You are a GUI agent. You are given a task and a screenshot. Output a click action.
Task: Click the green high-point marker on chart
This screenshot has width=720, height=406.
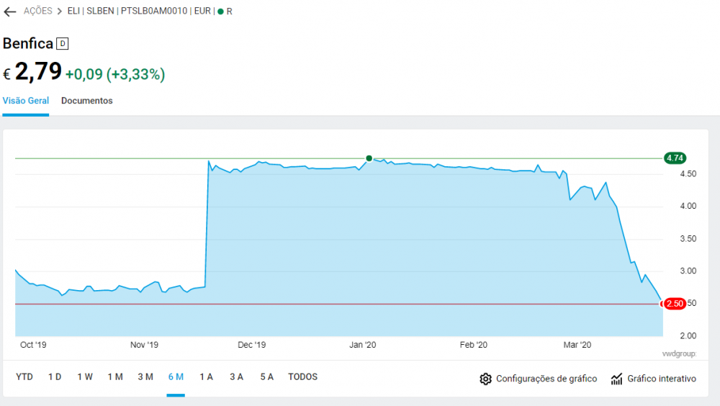coord(369,158)
